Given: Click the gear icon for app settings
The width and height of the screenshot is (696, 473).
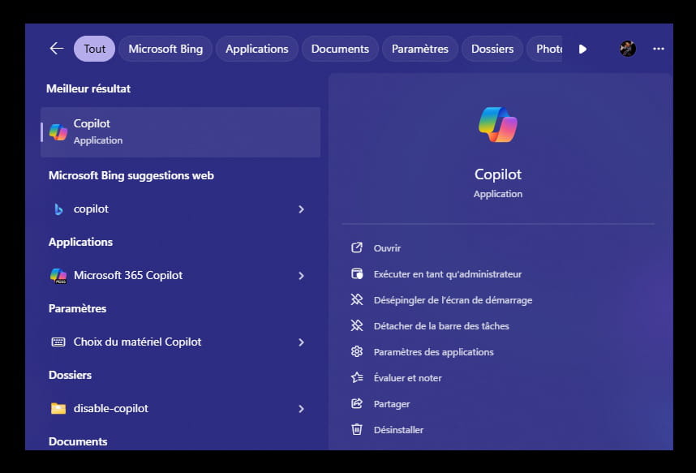Looking at the screenshot, I should click(x=357, y=351).
